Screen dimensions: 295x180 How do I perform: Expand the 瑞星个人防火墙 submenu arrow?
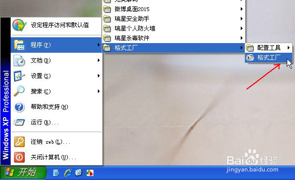point(242,29)
